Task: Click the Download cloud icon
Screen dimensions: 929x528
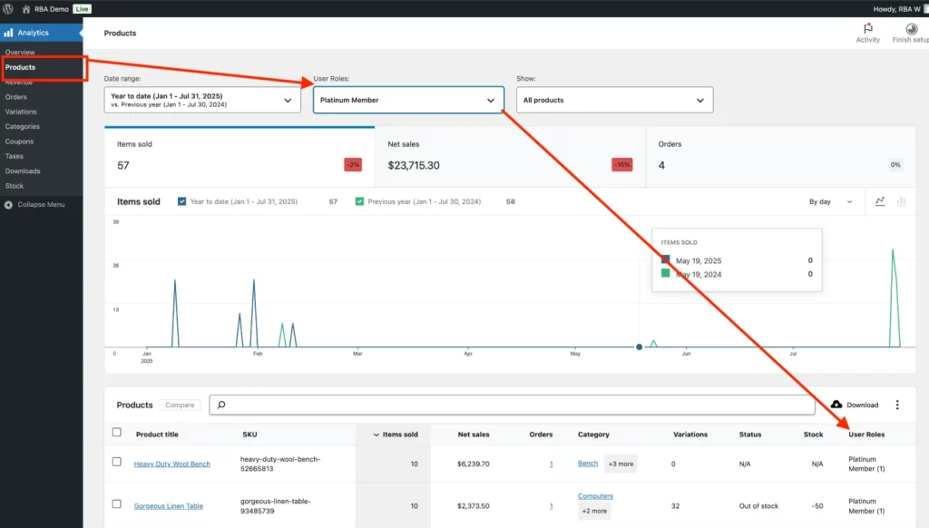Action: pos(836,405)
